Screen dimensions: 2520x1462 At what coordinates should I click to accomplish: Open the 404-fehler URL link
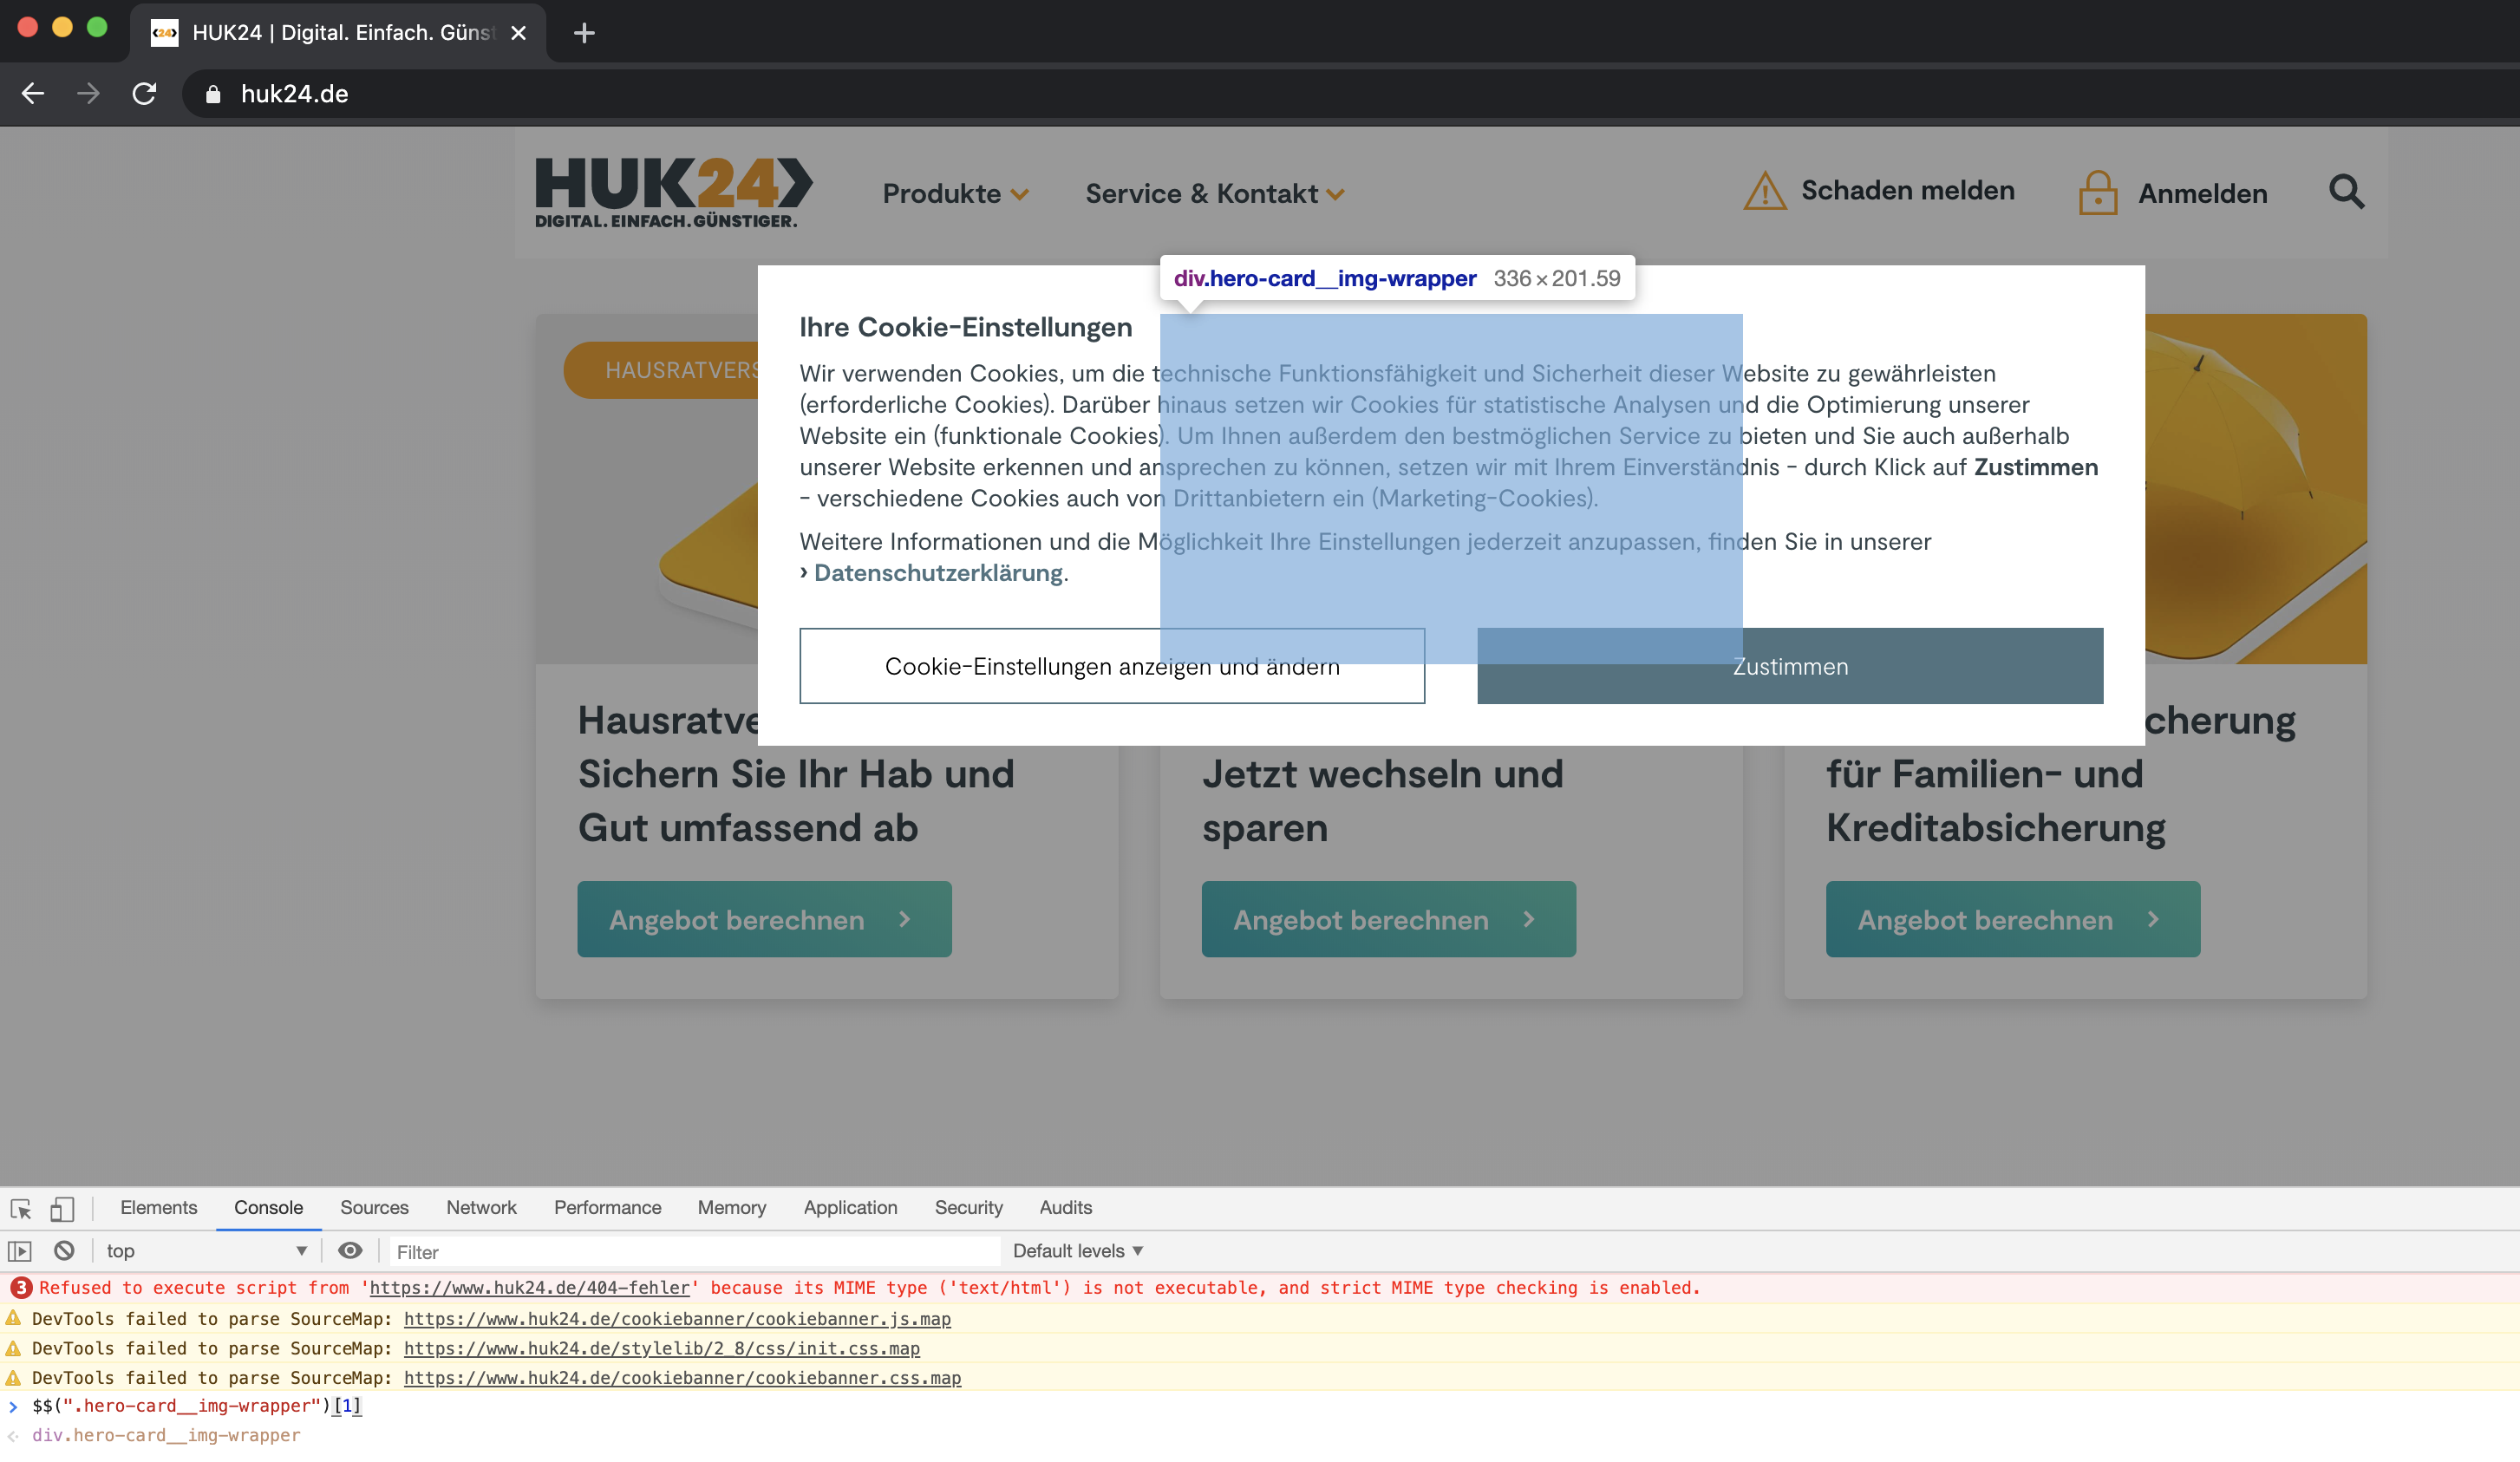tap(529, 1288)
